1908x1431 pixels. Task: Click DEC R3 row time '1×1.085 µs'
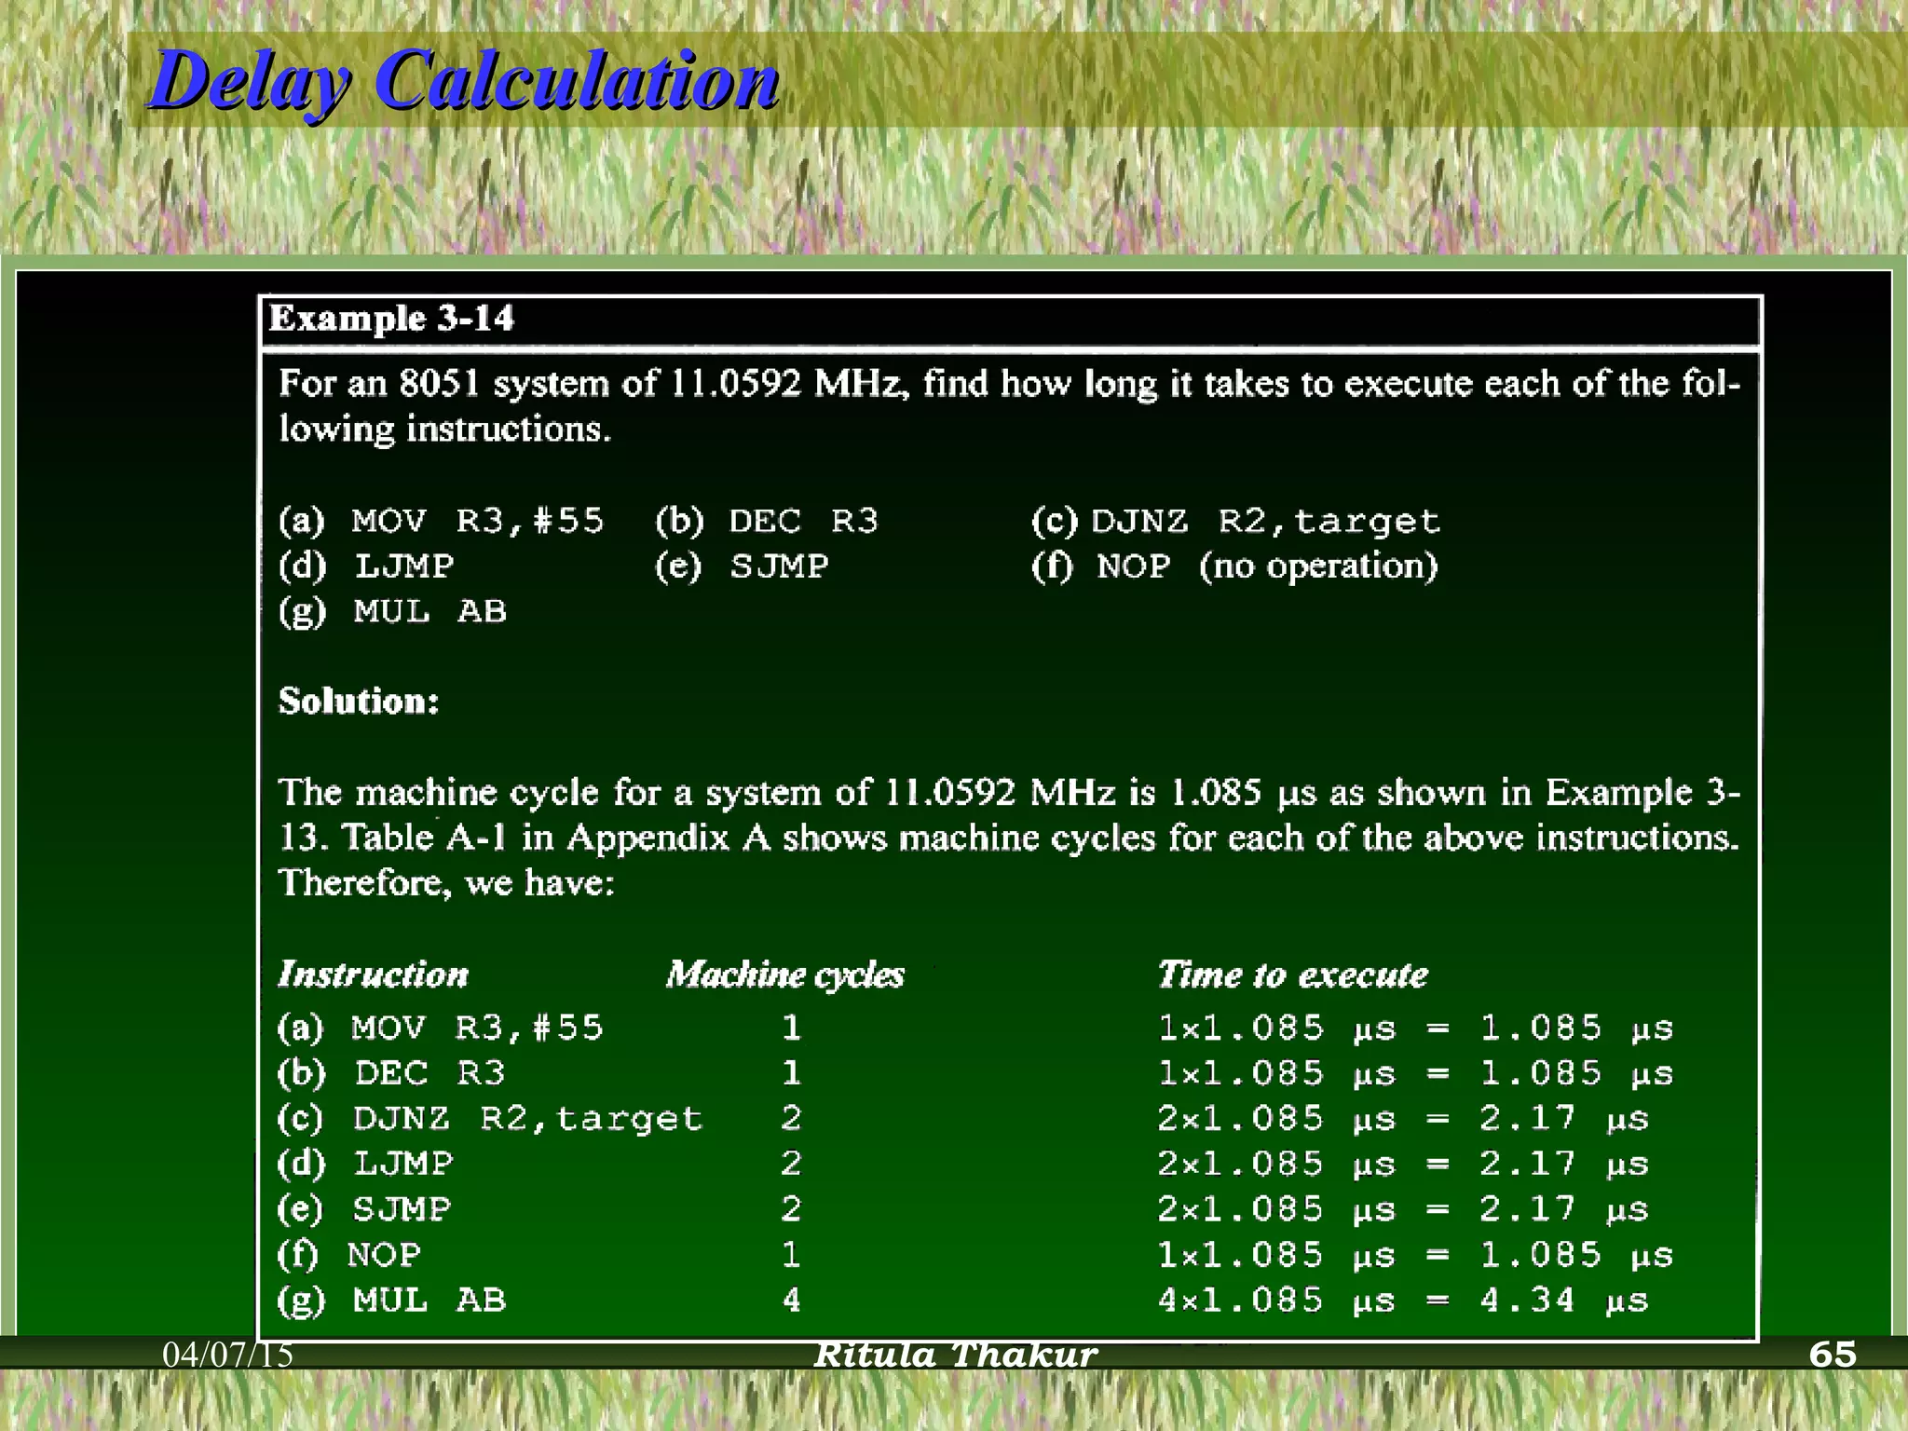tap(1276, 1073)
